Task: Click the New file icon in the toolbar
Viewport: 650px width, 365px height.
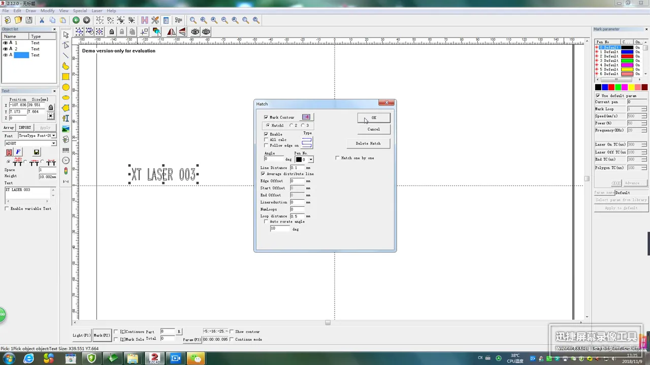Action: [7, 20]
